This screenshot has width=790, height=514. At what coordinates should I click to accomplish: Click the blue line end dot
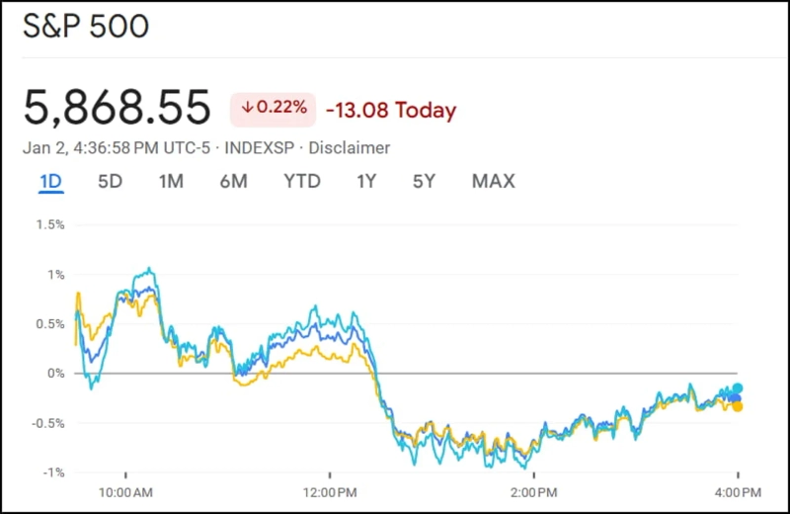tap(736, 397)
